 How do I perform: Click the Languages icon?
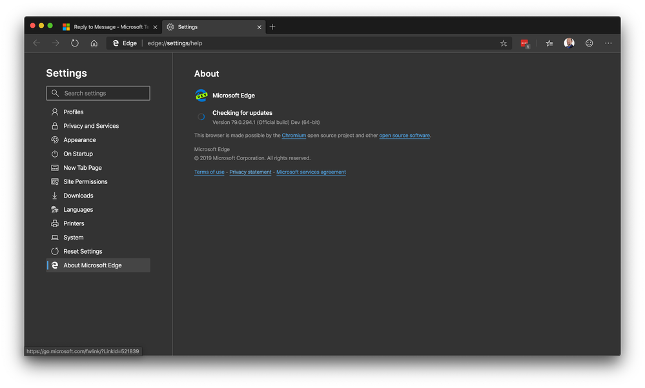click(x=55, y=210)
